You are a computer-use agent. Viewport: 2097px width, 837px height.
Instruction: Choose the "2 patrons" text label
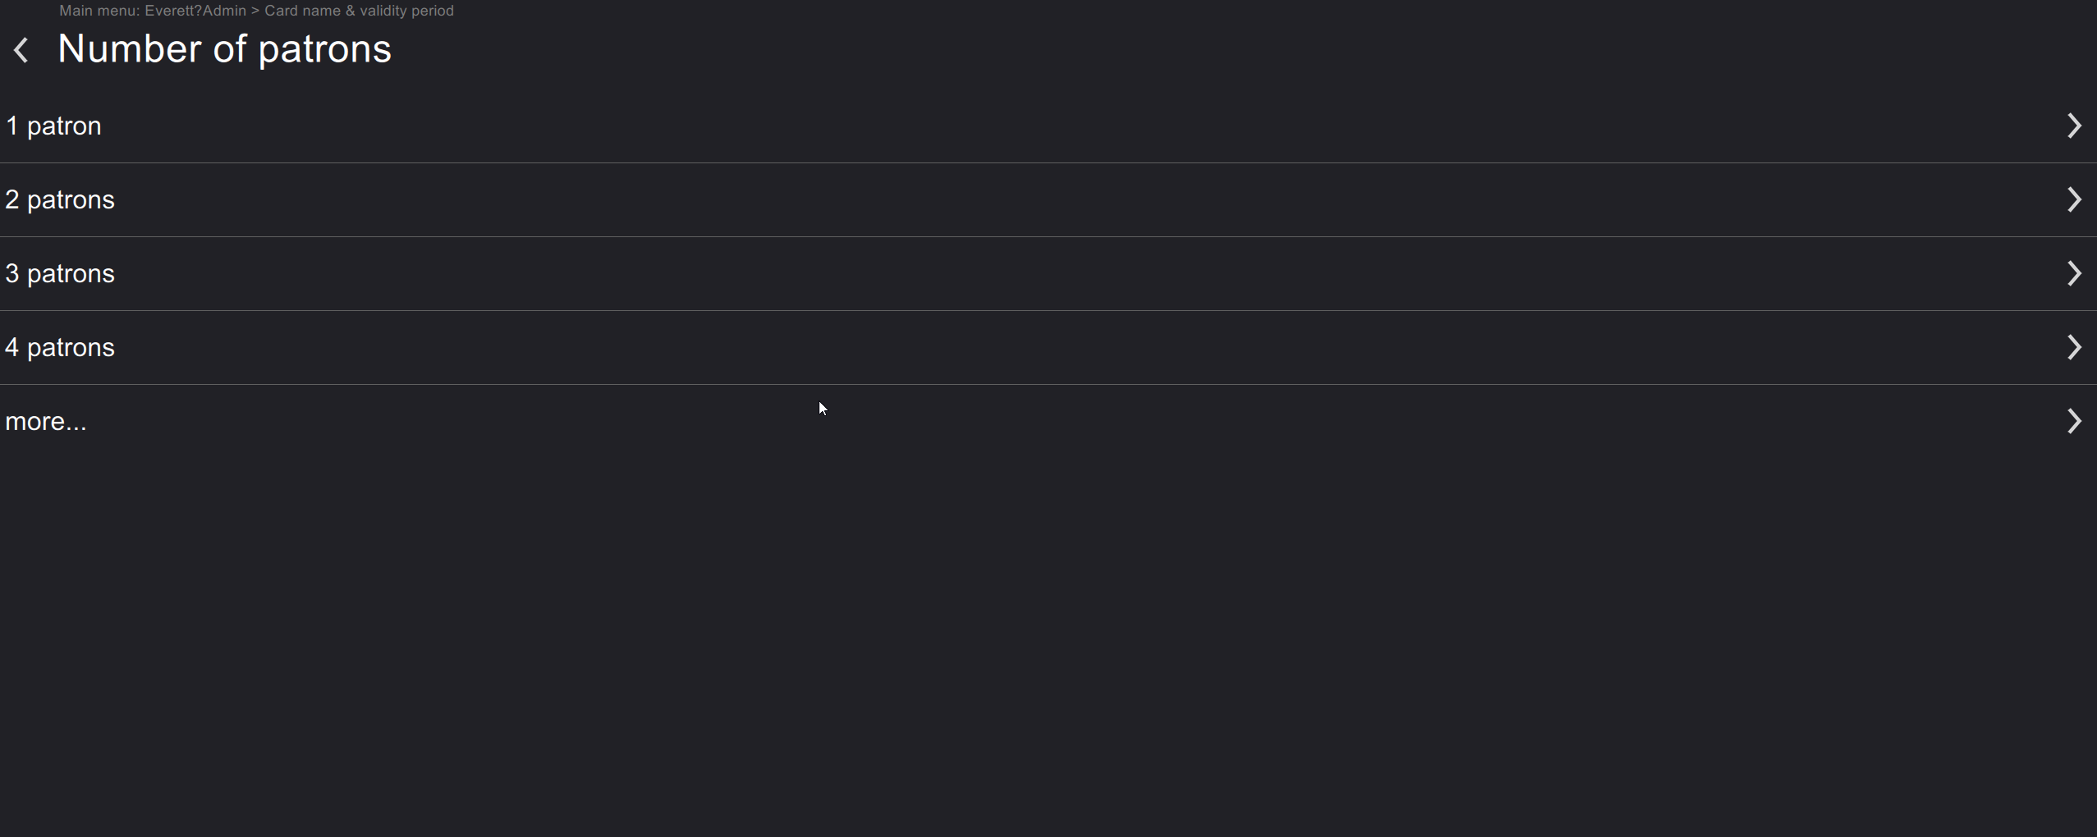pos(60,200)
